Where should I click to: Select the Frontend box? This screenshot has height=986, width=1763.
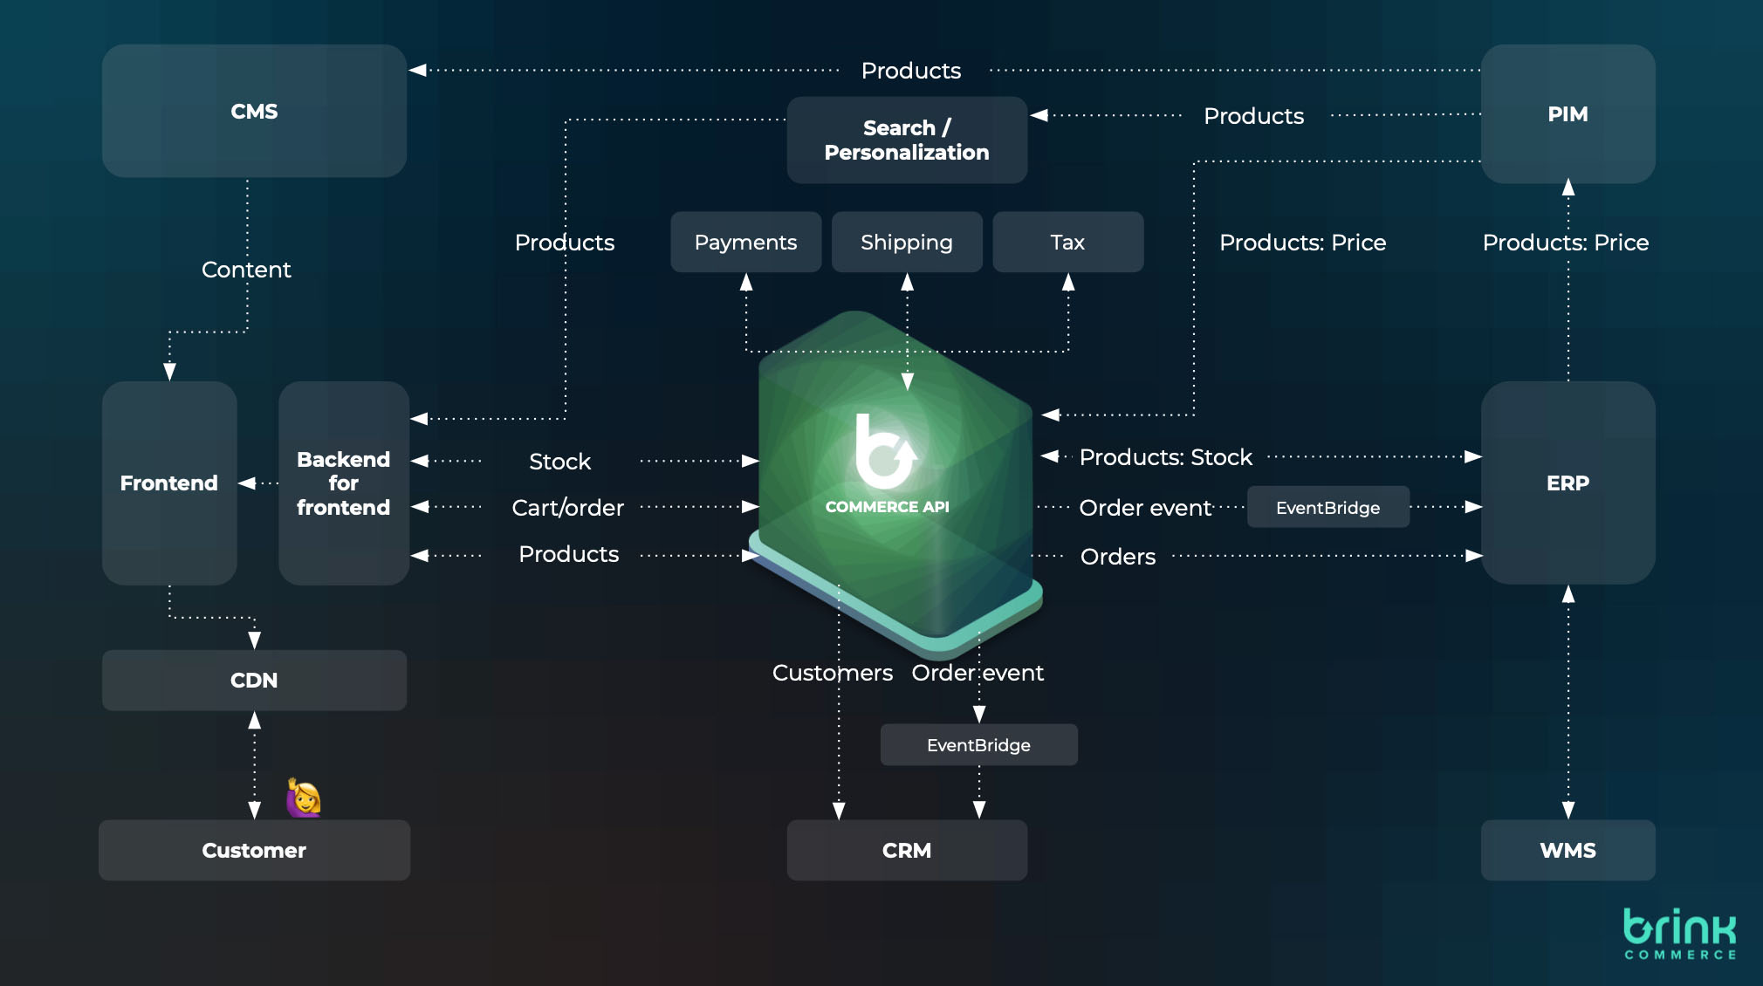[x=169, y=483]
